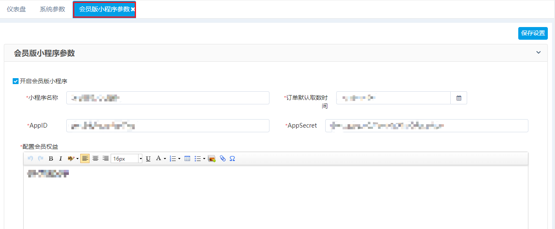Image resolution: width=555 pixels, height=229 pixels.
Task: Open the highlight color dropdown arrow
Action: click(x=77, y=159)
